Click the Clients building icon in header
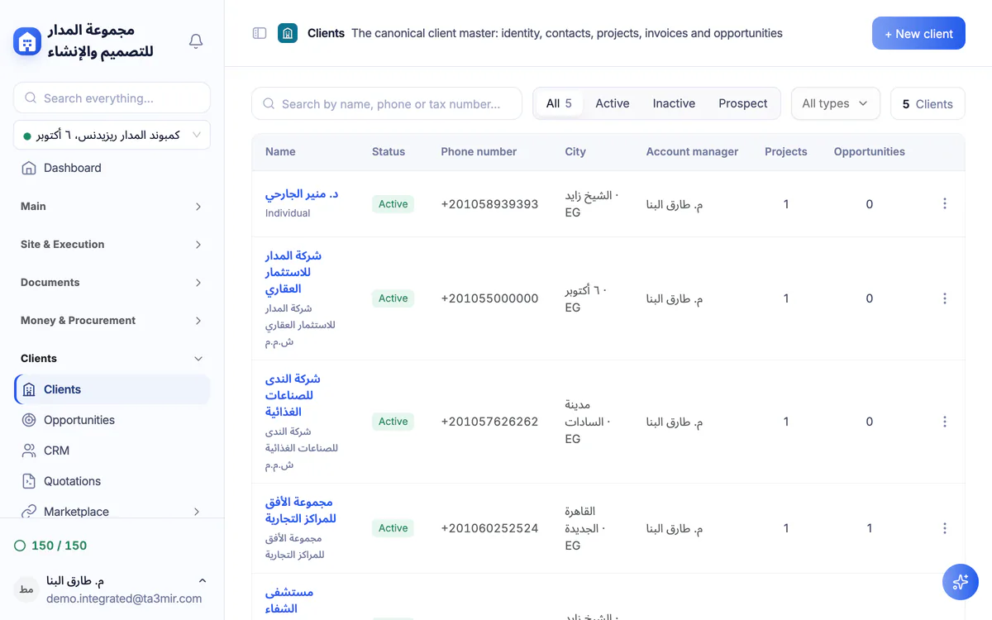The height and width of the screenshot is (620, 992). (288, 33)
